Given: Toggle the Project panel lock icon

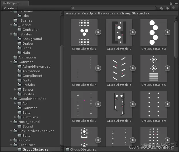Looking at the screenshot, I should (x=171, y=4).
